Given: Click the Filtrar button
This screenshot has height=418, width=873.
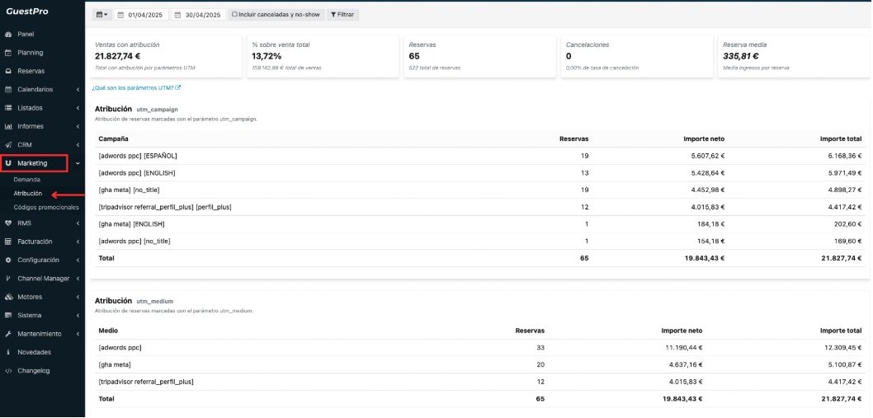Looking at the screenshot, I should tap(343, 15).
